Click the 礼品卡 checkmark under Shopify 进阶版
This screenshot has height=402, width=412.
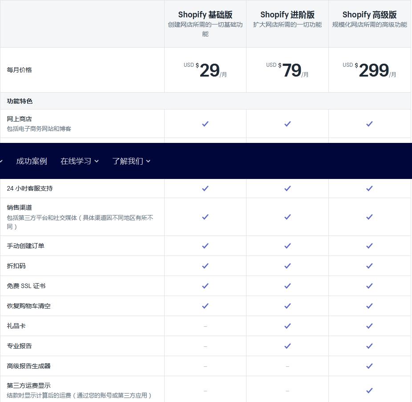pos(287,325)
